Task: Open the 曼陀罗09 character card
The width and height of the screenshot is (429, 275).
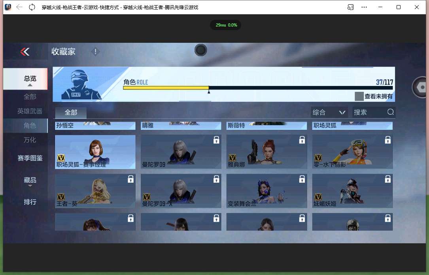Action: click(181, 152)
